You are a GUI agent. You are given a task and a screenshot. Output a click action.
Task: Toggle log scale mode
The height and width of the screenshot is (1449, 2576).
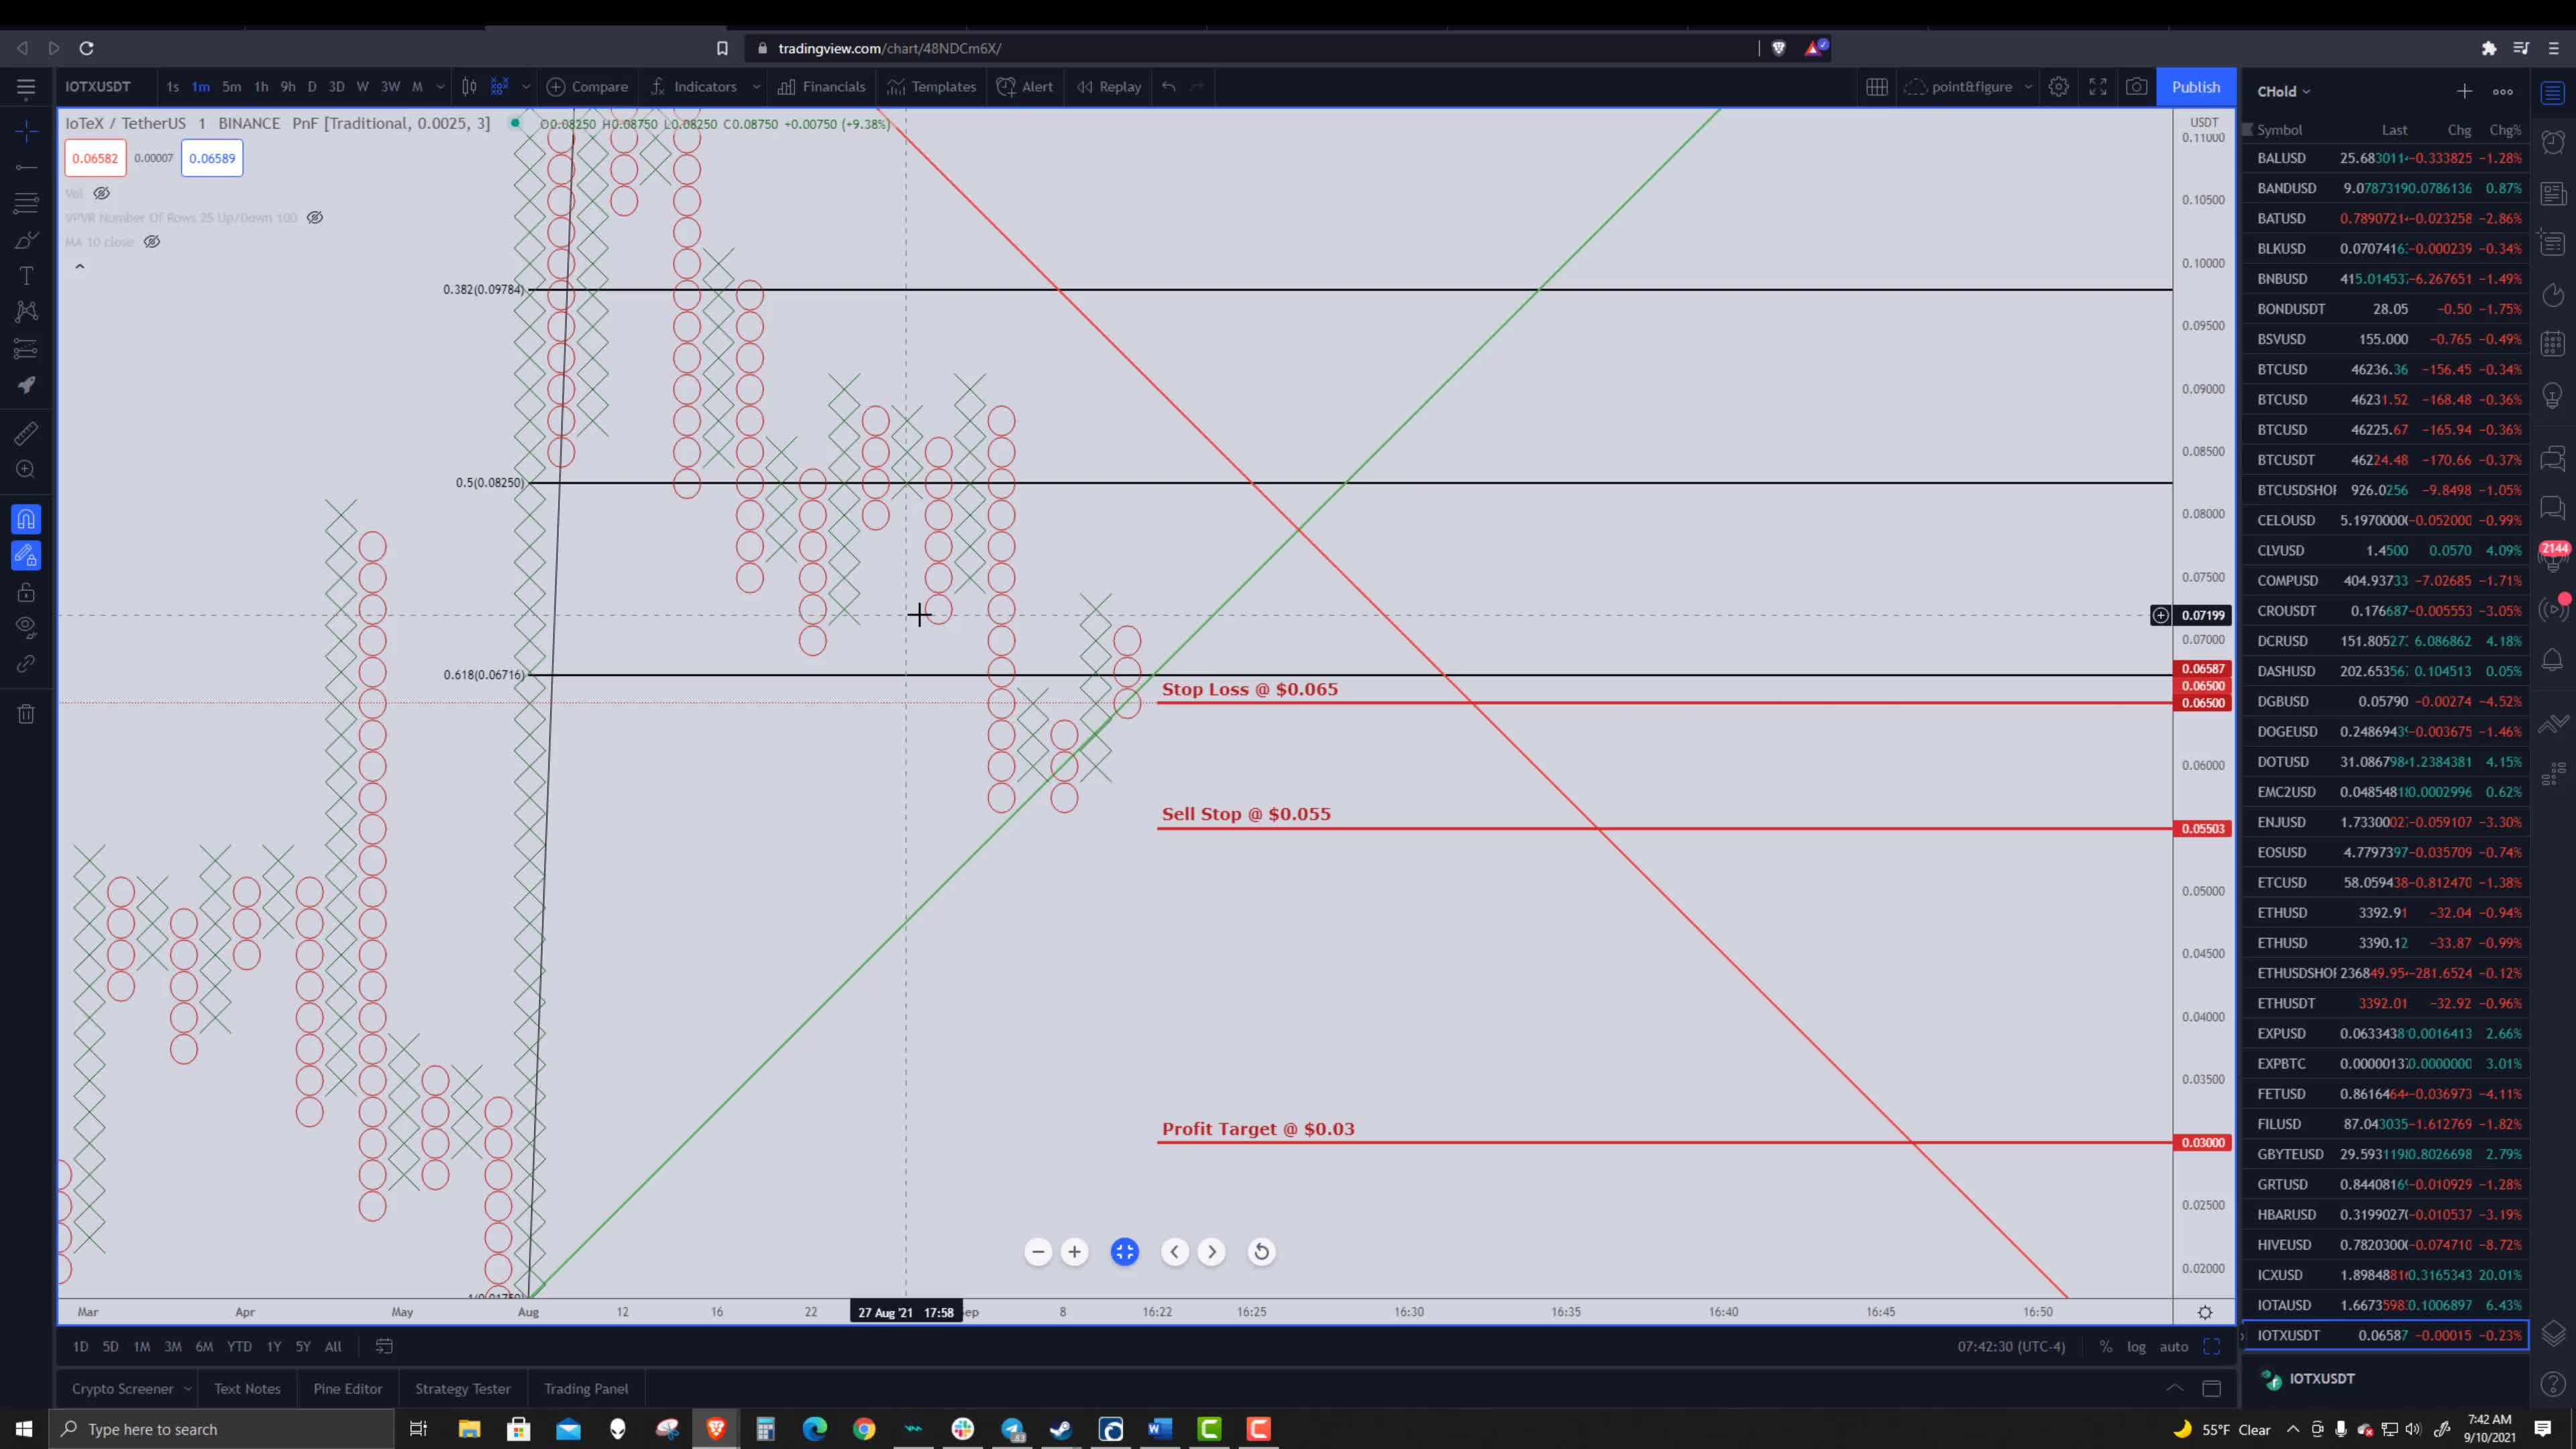(2136, 1347)
